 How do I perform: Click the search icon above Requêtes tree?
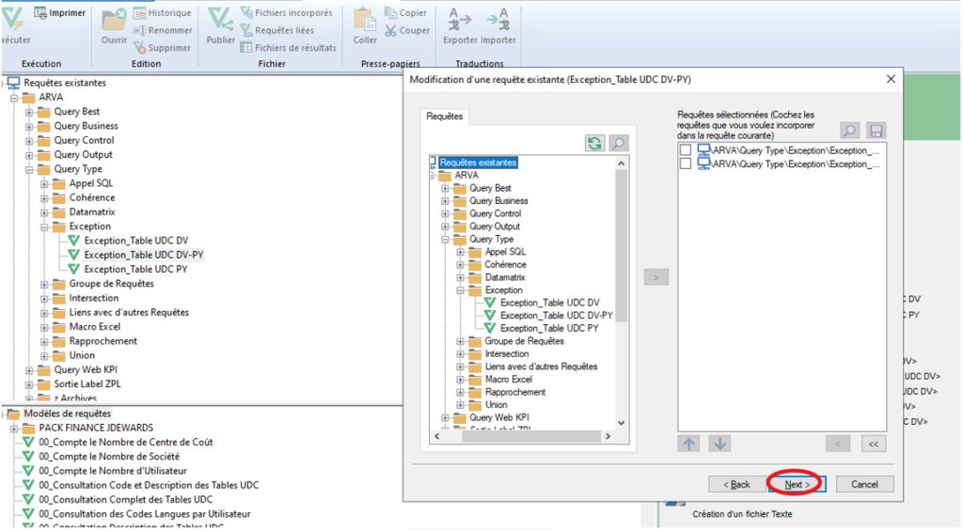click(618, 143)
